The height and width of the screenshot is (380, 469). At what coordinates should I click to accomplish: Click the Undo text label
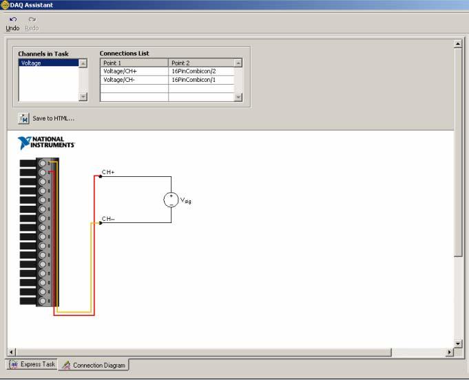pyautogui.click(x=12, y=28)
